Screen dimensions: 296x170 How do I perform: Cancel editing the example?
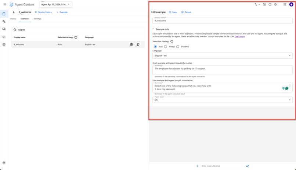pyautogui.click(x=186, y=12)
